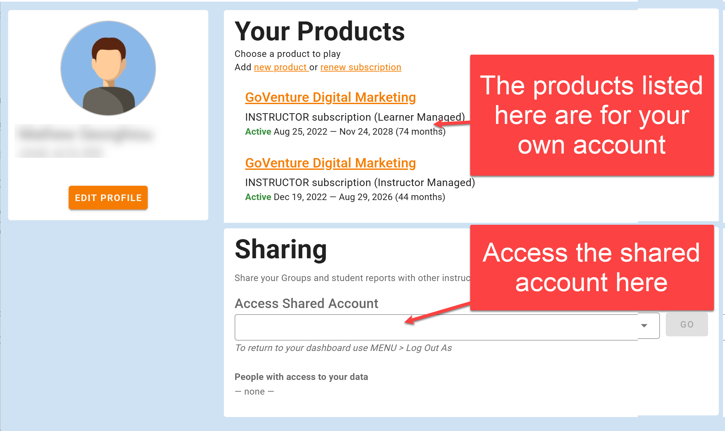This screenshot has width=725, height=431.
Task: Follow the renew subscription link
Action: click(x=361, y=67)
